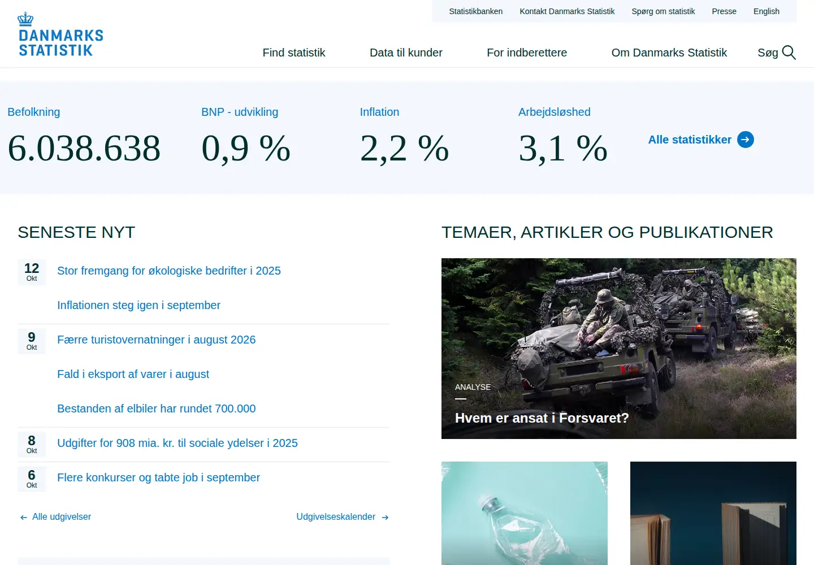Open 'Bestanden af elbiler har rundet 700.000'
The image size is (814, 565).
(x=156, y=408)
